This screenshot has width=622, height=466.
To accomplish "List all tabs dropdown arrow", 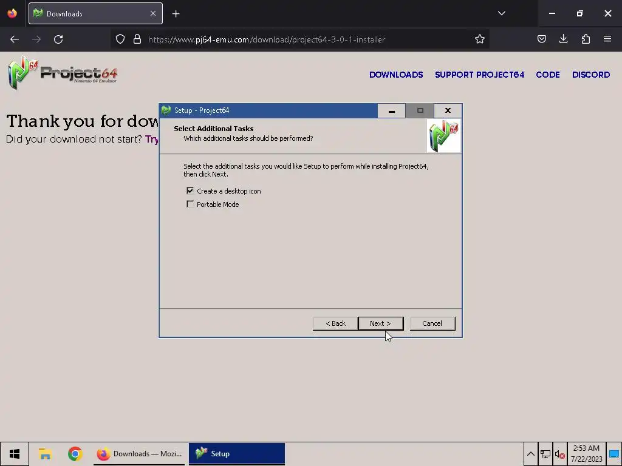I will tap(501, 13).
